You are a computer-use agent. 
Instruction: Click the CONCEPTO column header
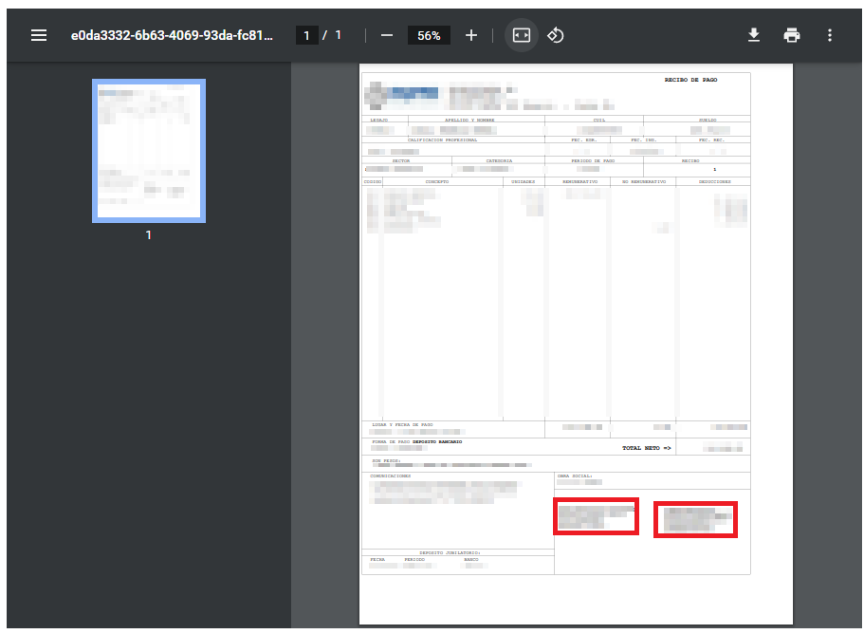[436, 181]
